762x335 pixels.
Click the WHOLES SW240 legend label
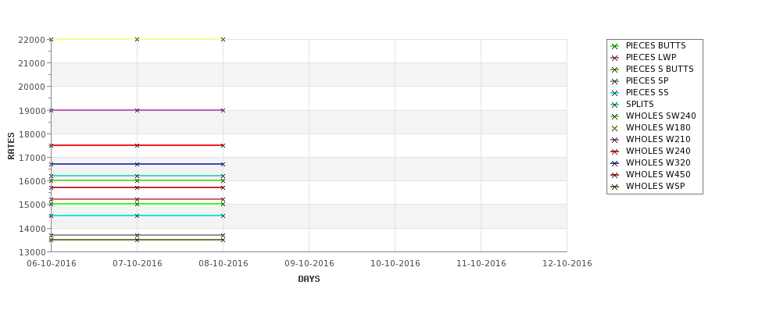661,116
